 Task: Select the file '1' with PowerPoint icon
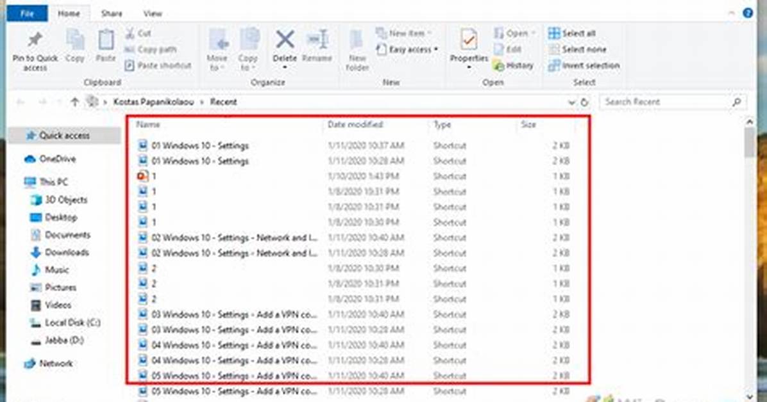click(x=353, y=176)
